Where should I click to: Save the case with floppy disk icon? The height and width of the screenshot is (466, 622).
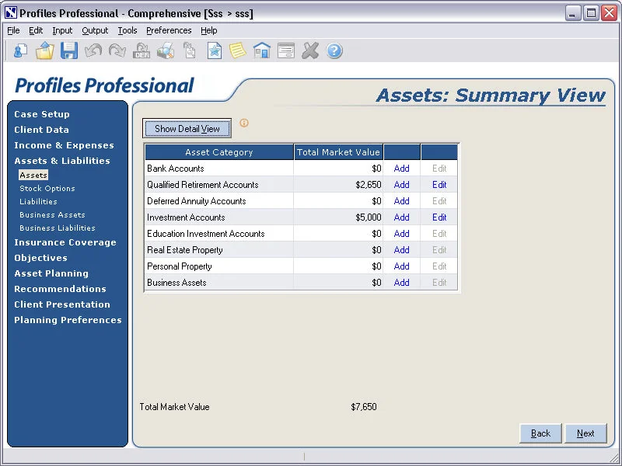pos(69,50)
